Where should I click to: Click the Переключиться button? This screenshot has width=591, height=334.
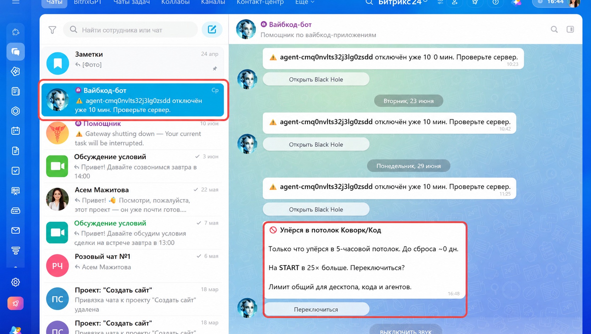(x=316, y=309)
